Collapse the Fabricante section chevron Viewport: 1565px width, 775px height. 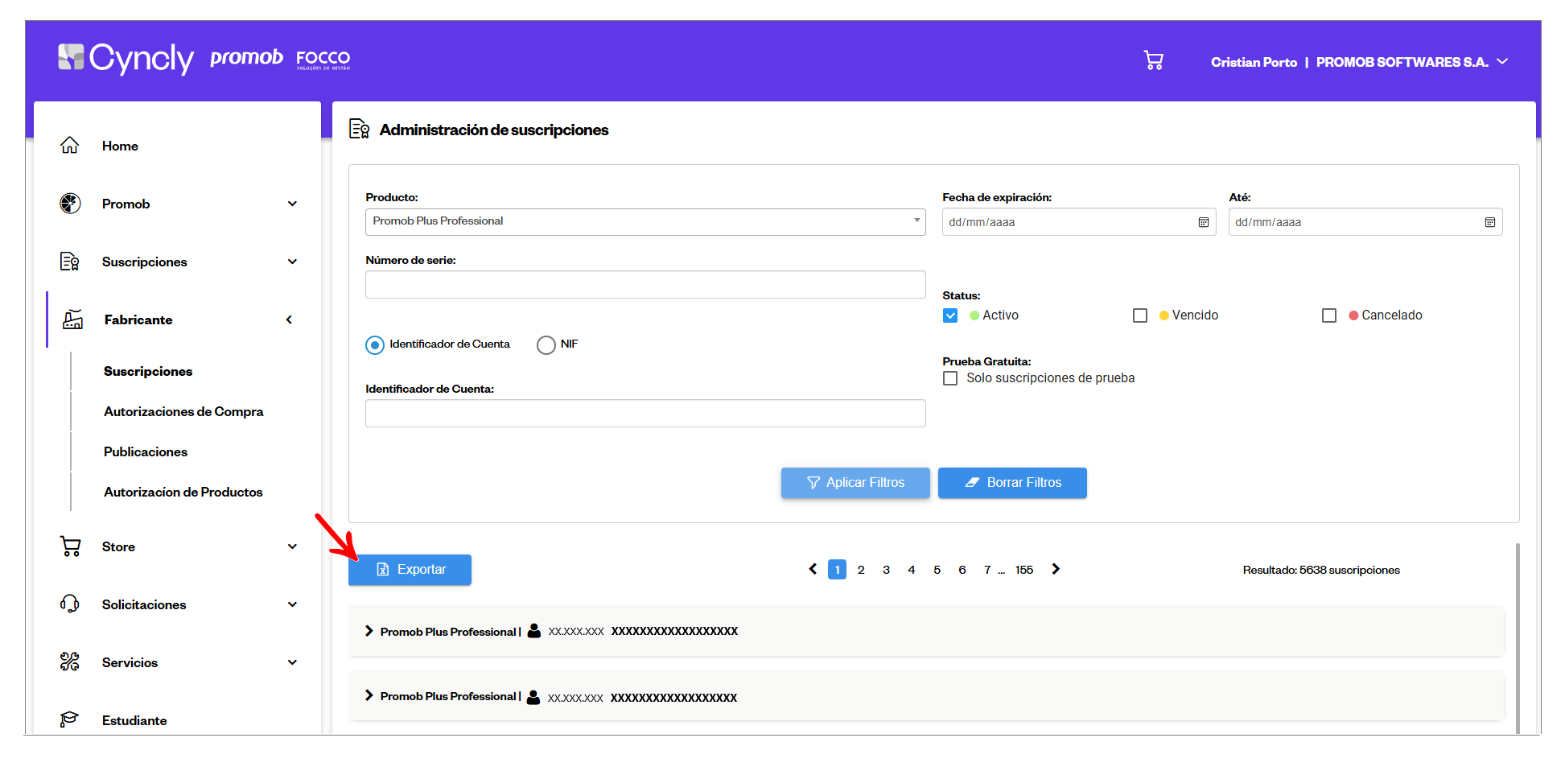tap(290, 319)
